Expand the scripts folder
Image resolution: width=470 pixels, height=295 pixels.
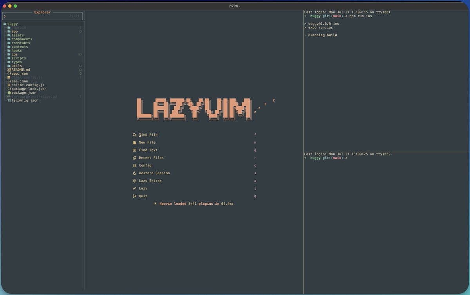[x=18, y=58]
